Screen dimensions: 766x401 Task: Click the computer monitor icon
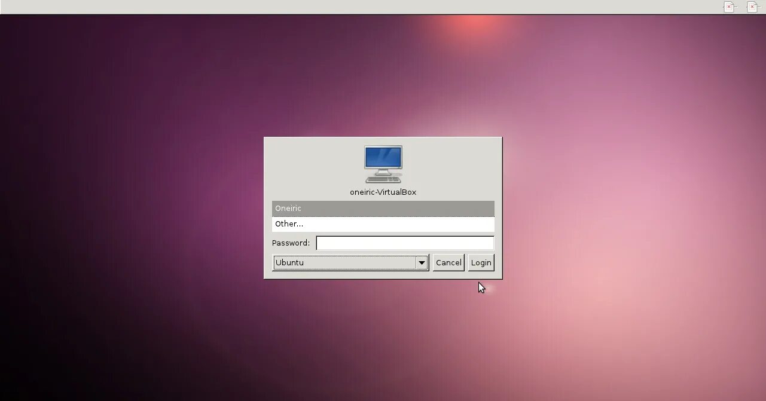[383, 164]
